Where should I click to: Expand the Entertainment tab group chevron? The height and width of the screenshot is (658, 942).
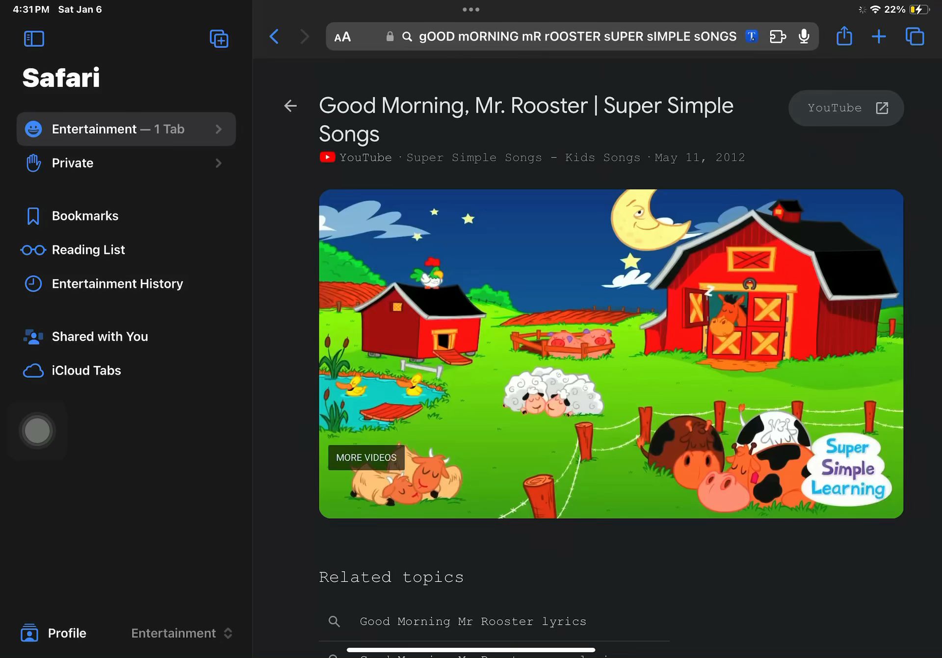click(x=219, y=129)
